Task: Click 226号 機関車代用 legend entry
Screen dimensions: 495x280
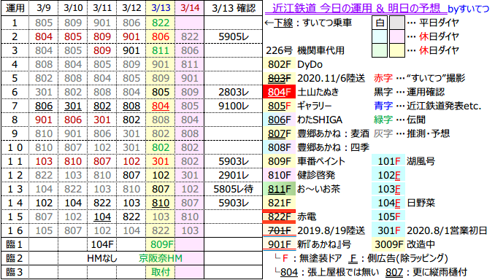Action: coord(305,50)
